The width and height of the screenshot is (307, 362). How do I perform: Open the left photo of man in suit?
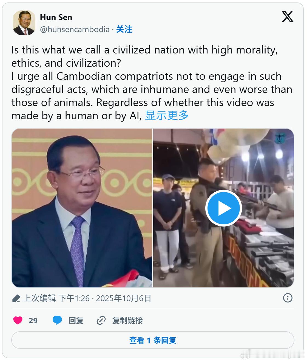tap(82, 208)
